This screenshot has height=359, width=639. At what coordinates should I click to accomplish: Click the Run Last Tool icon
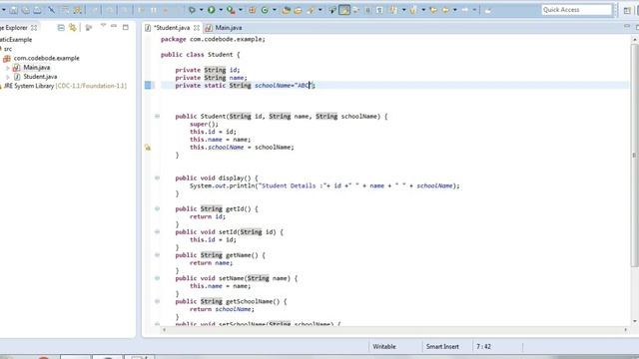point(231,10)
